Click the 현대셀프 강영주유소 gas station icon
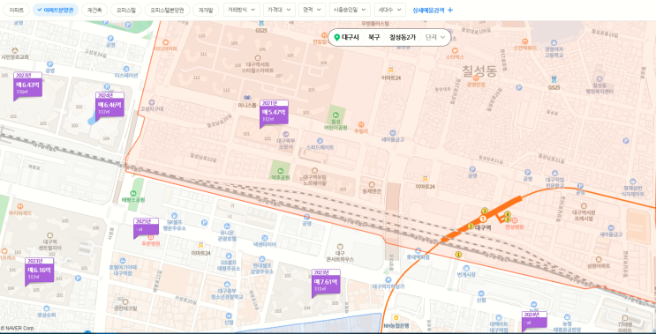Image resolution: width=656 pixels, height=334 pixels. [262, 259]
